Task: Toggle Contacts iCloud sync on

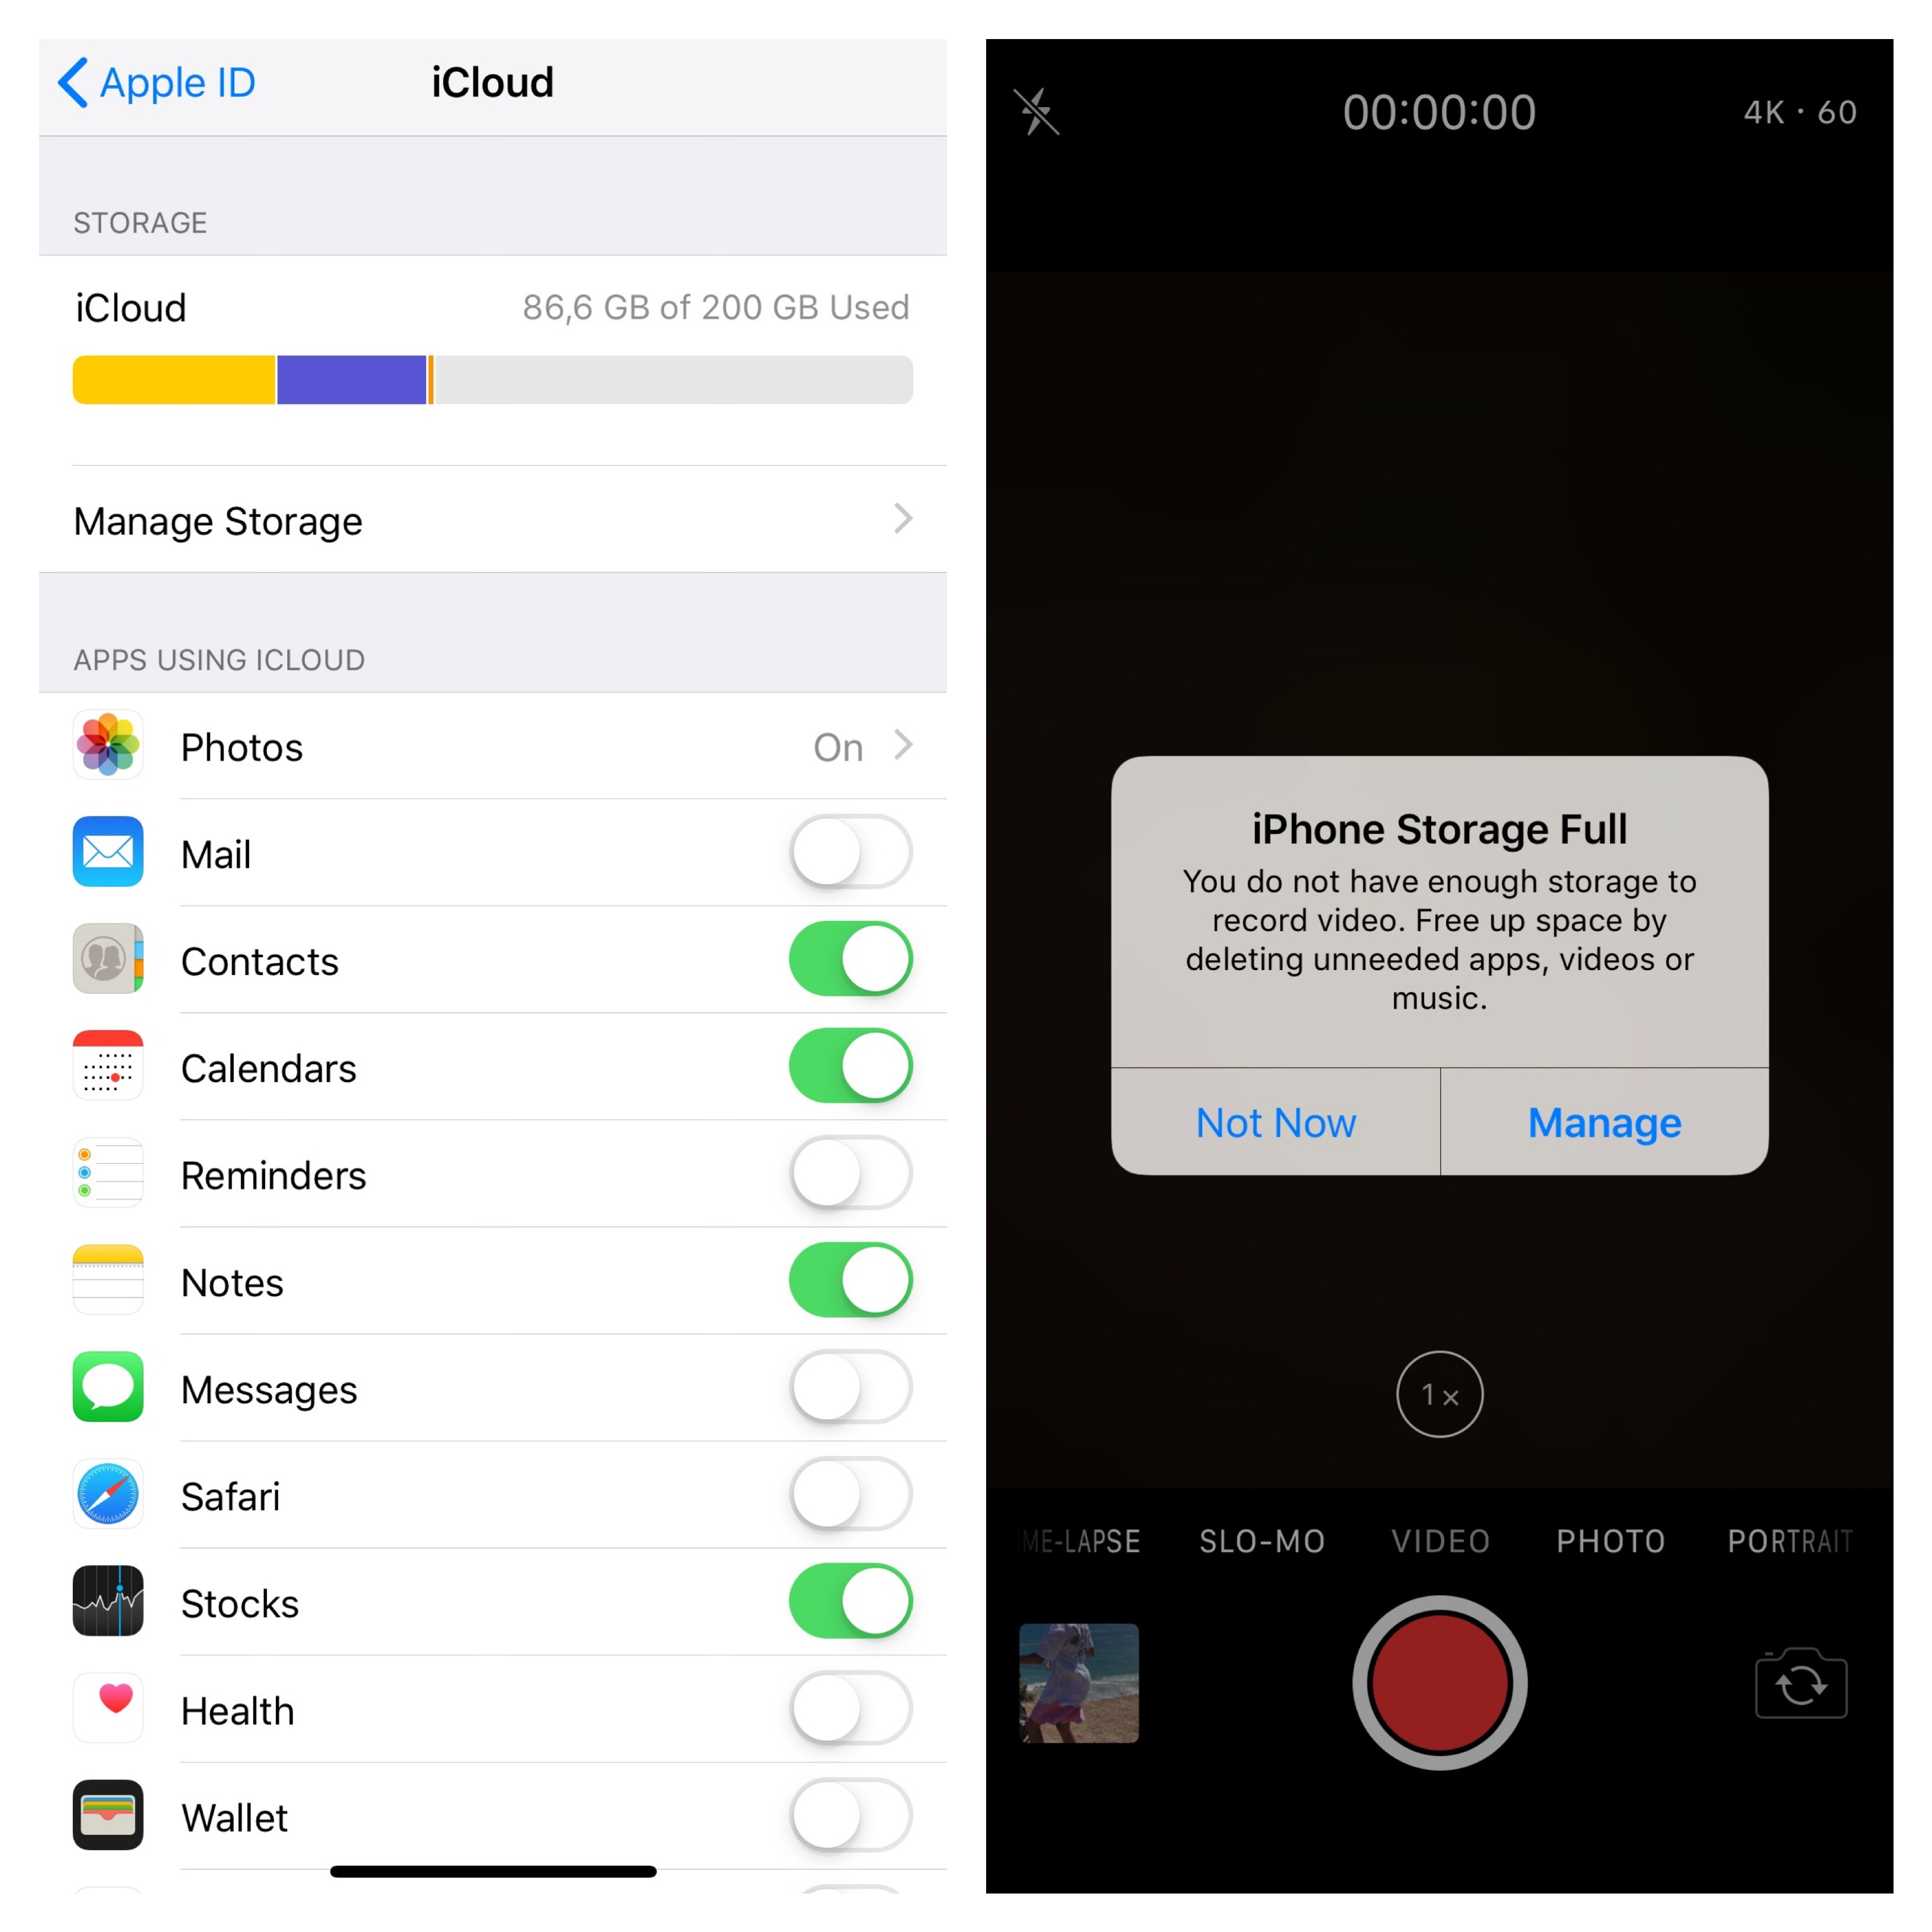Action: pos(851,961)
